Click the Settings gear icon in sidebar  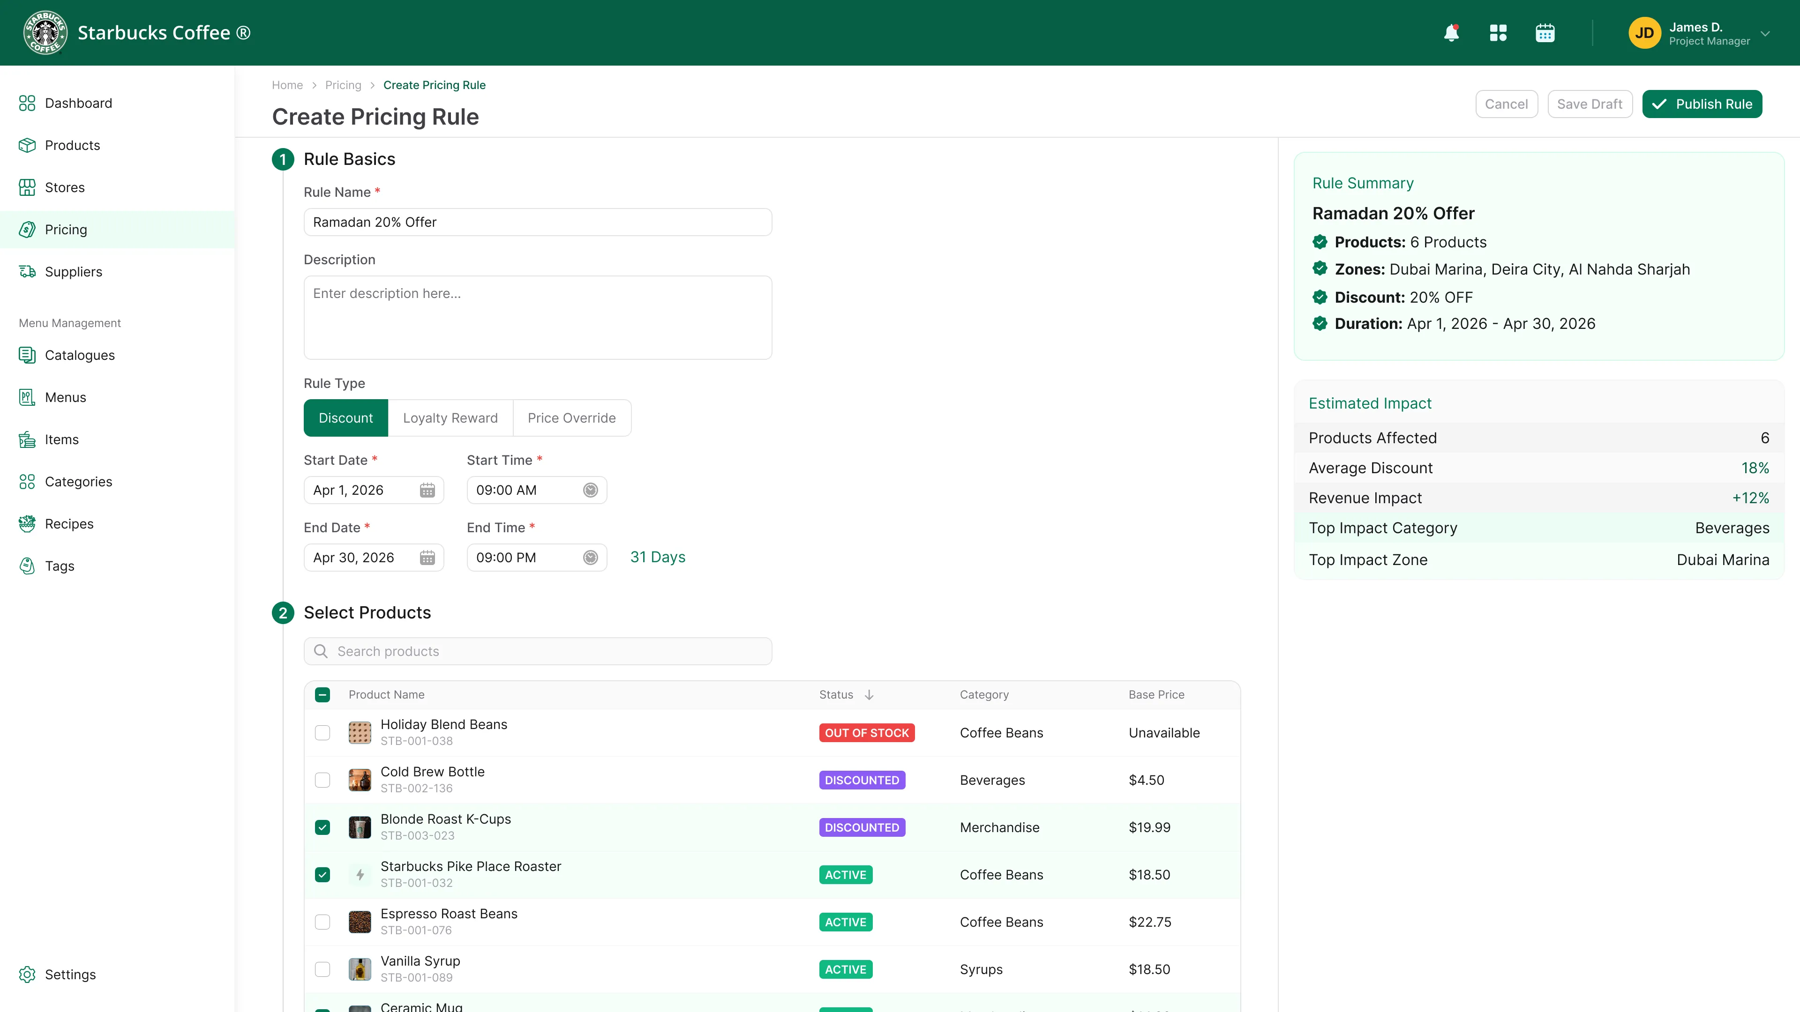[27, 975]
